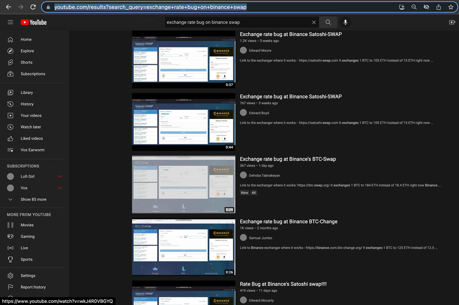Open the 0:37 Satoshi-SWAP video thumbnail
The width and height of the screenshot is (459, 305).
184,59
